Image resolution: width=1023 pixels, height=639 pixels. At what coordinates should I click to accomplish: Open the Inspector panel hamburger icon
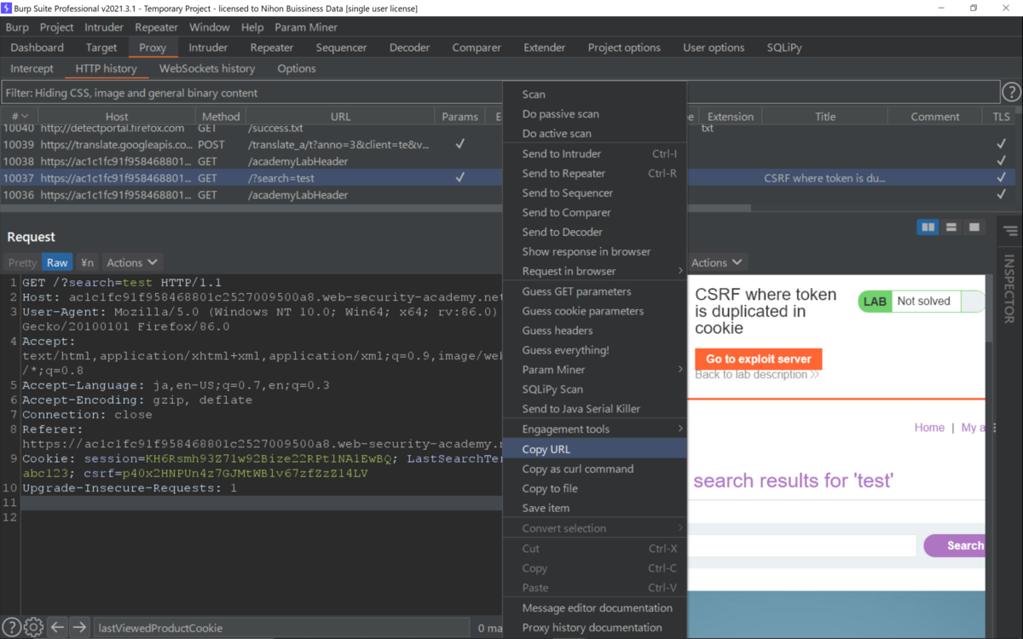click(1011, 231)
